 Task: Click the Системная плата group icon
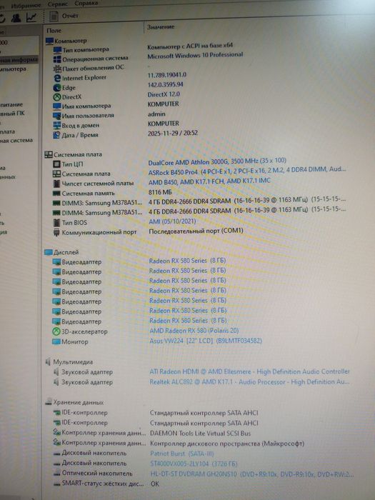point(49,155)
